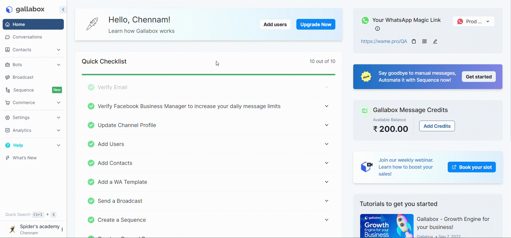This screenshot has height=238, width=511.
Task: Click the Add Credits button
Action: click(437, 126)
